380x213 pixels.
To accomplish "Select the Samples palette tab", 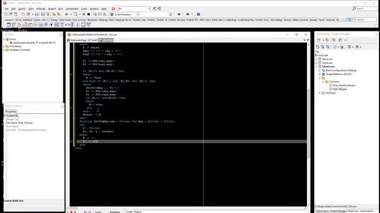I will point(313,20).
